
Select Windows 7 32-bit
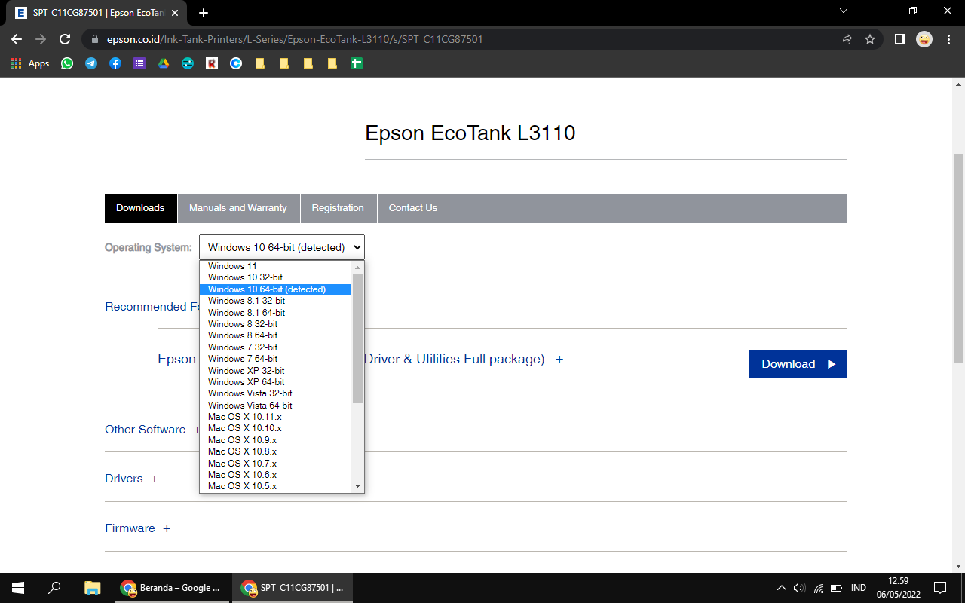[276, 347]
